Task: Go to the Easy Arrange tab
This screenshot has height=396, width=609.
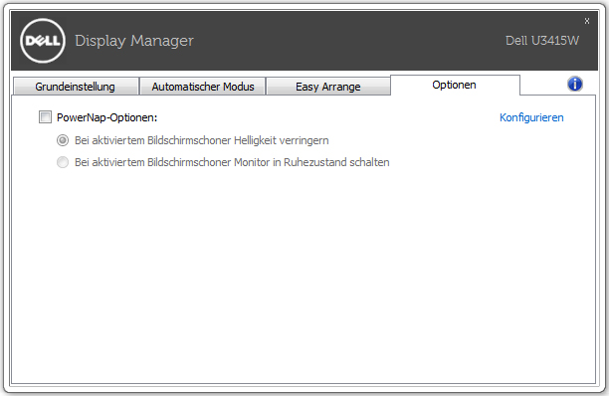Action: pos(328,87)
